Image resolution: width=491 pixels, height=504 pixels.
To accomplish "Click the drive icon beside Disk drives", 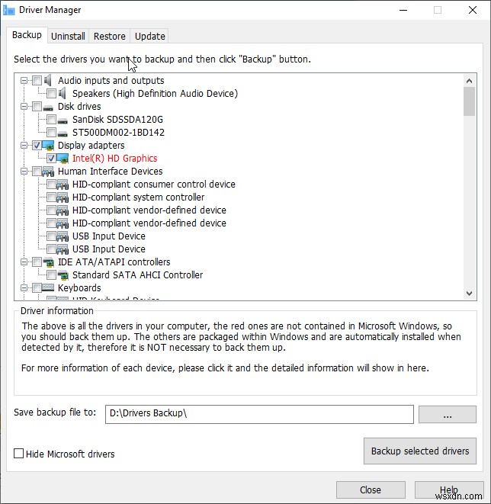I will pos(48,108).
